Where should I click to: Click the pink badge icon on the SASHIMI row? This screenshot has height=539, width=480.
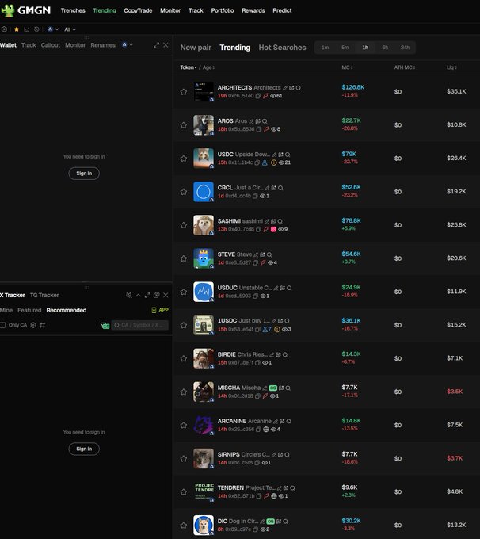pyautogui.click(x=273, y=229)
